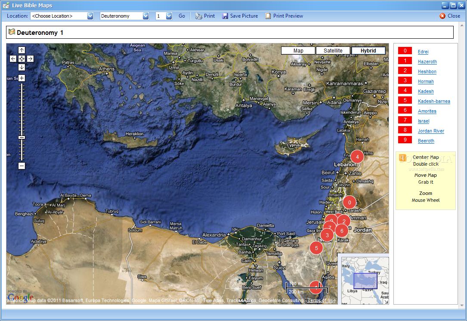Pan the map left with arrow button
Screen dimensions: 467x321
click(13, 59)
